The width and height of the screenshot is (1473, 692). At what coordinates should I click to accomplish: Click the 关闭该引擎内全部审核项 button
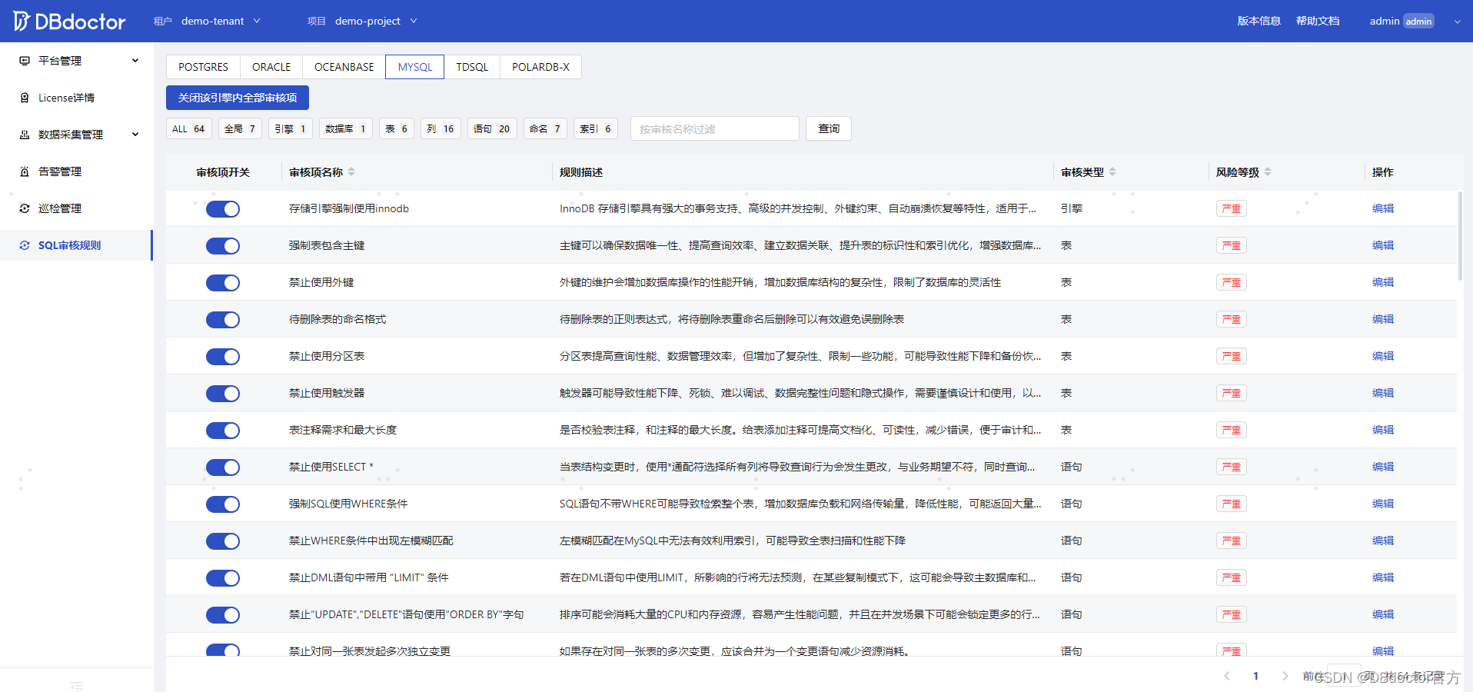(x=237, y=98)
